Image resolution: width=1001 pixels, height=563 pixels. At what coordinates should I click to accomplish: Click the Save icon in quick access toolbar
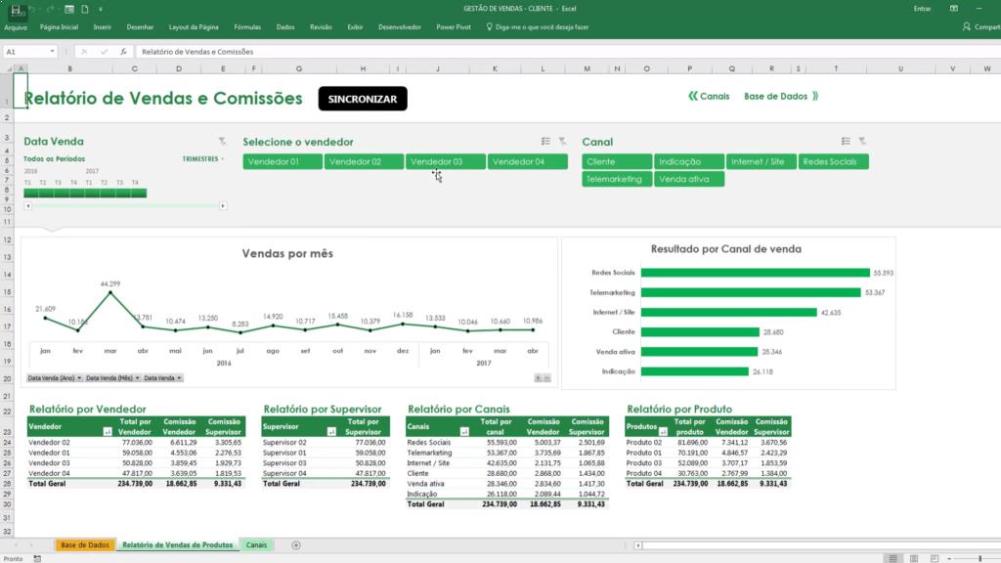point(17,9)
